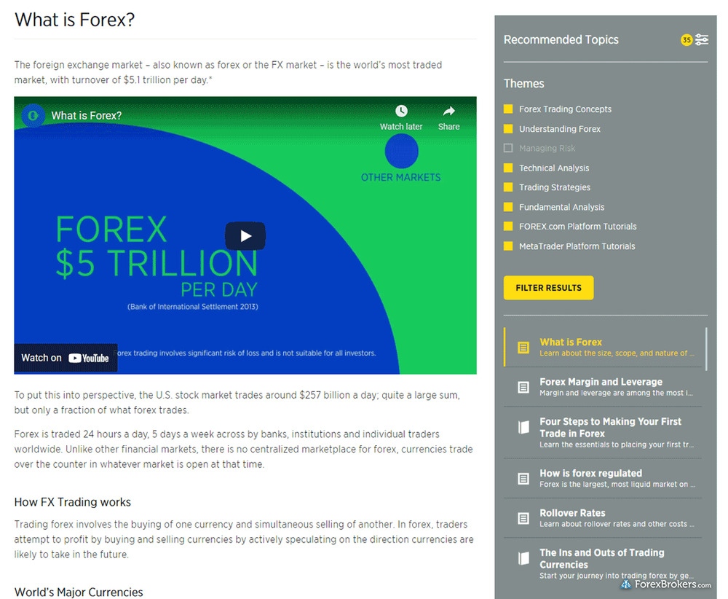Click the Share arrow icon on the video player
The image size is (728, 599).
[448, 111]
